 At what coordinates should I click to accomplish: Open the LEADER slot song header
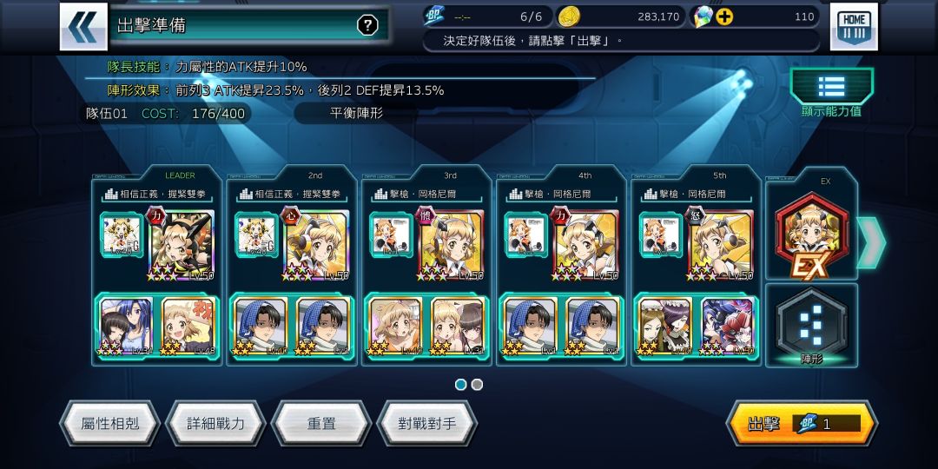(x=156, y=194)
